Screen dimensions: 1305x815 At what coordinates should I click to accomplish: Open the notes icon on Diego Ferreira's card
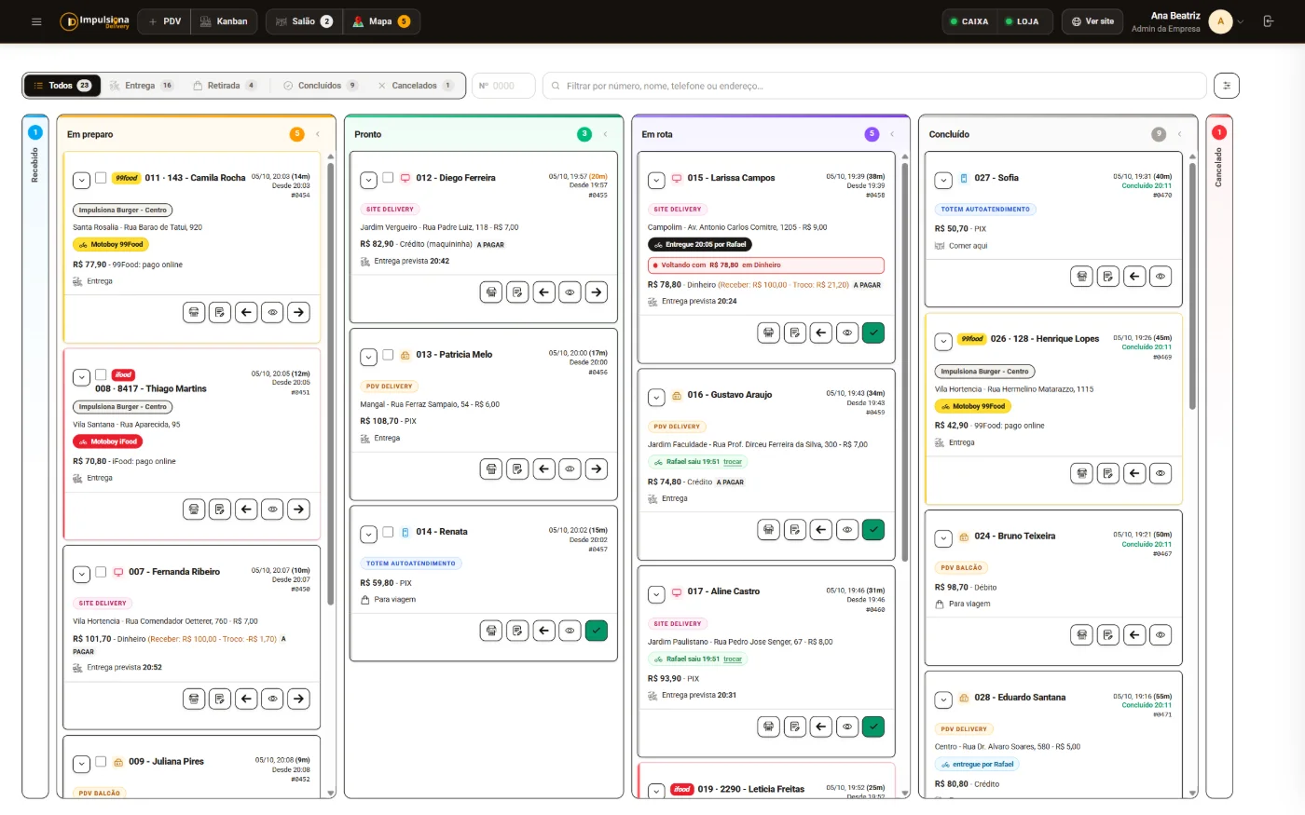click(x=517, y=292)
